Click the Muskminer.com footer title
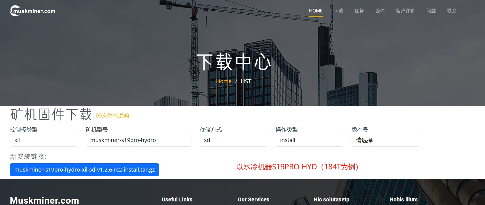The image size is (485, 205). click(44, 200)
